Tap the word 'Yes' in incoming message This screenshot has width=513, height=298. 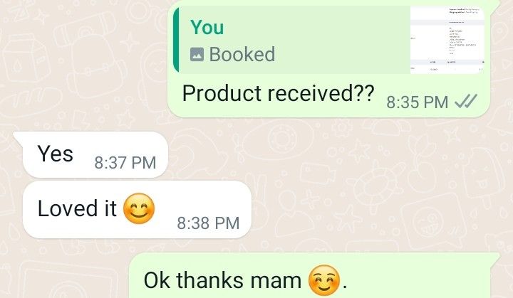(56, 154)
